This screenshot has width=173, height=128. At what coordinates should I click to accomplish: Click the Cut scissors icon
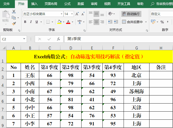pos(14,12)
